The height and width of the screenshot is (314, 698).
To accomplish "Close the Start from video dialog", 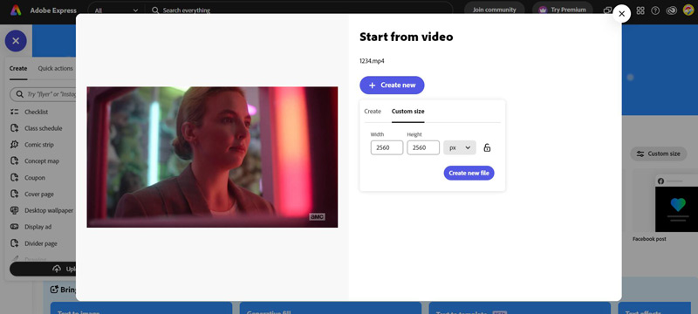I will [621, 14].
